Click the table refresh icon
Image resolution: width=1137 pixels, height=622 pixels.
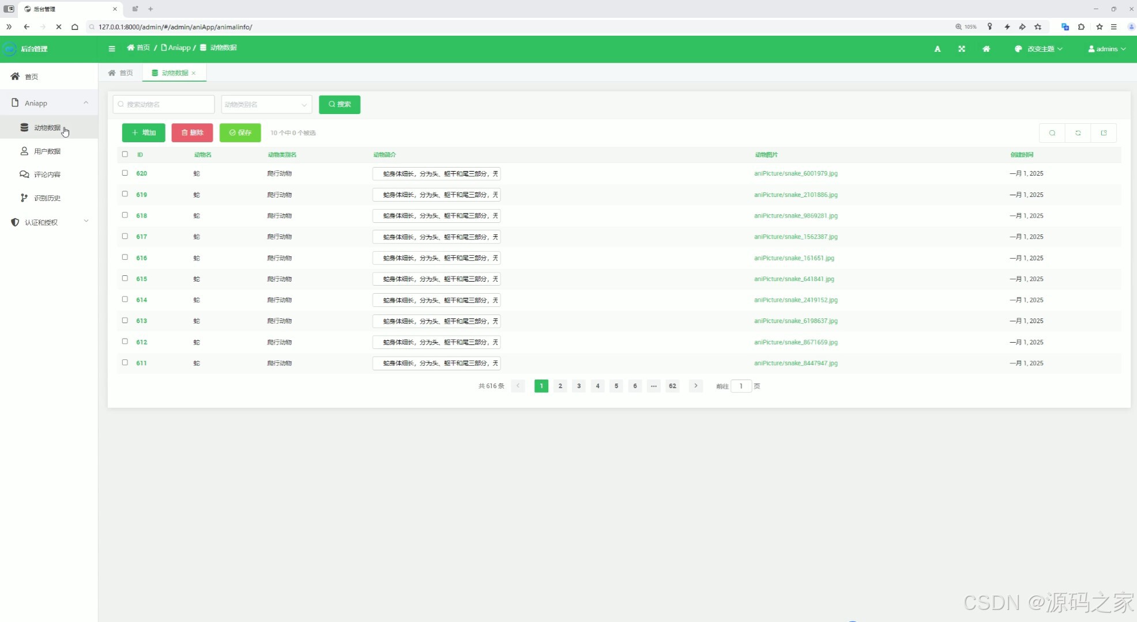(x=1078, y=133)
